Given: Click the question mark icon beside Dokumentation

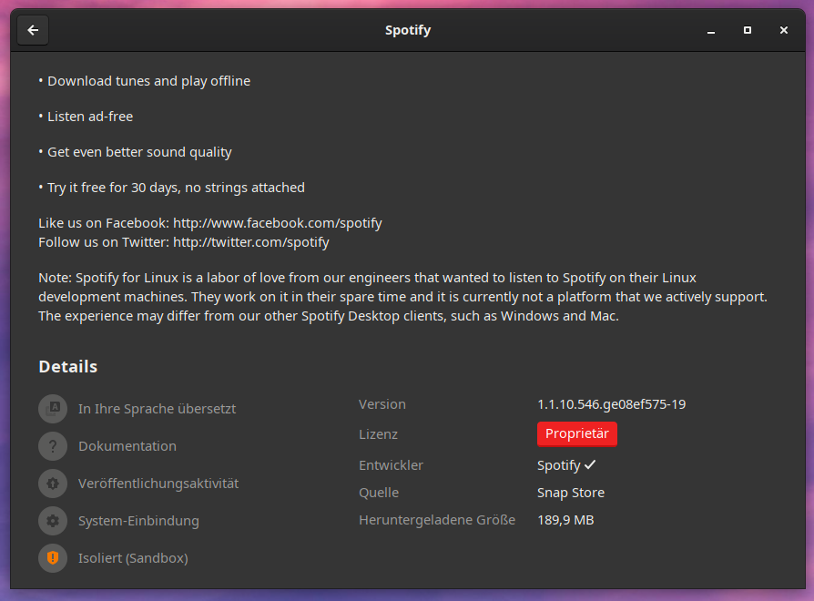Looking at the screenshot, I should click(53, 446).
